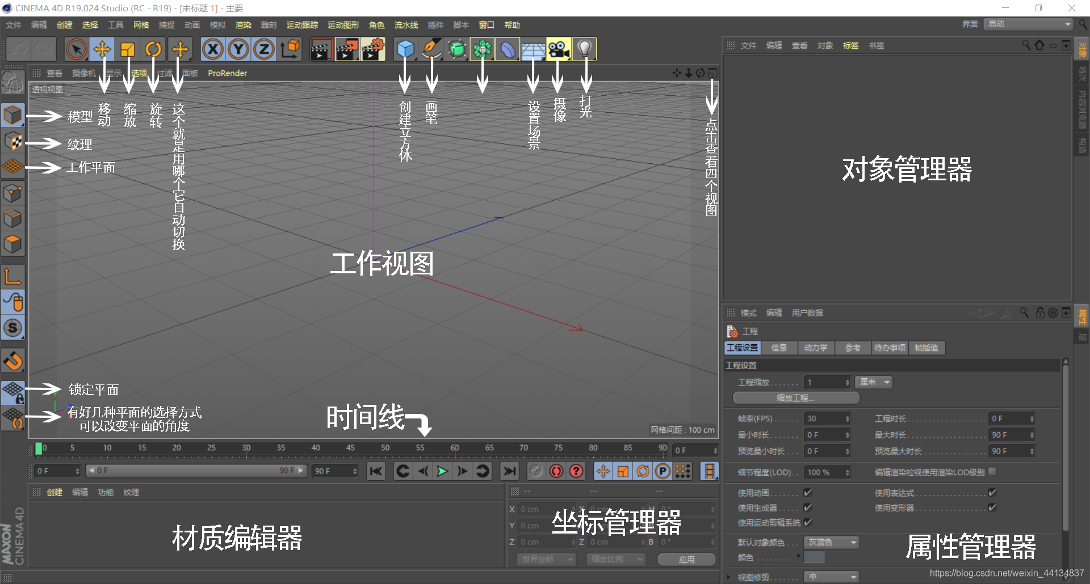The width and height of the screenshot is (1090, 584).
Task: Select the Move tool in top toolbar
Action: pyautogui.click(x=102, y=49)
